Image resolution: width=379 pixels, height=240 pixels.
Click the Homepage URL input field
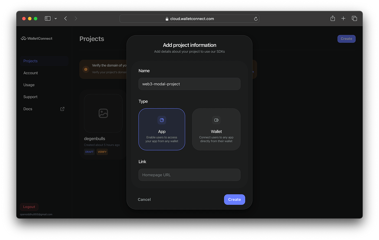[x=189, y=175]
